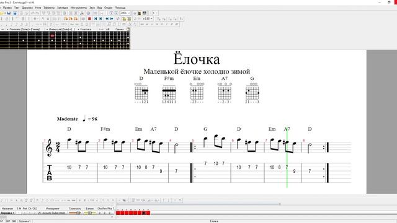Click the blue fast-forward playback icon
This screenshot has width=397, height=223.
[x=112, y=19]
